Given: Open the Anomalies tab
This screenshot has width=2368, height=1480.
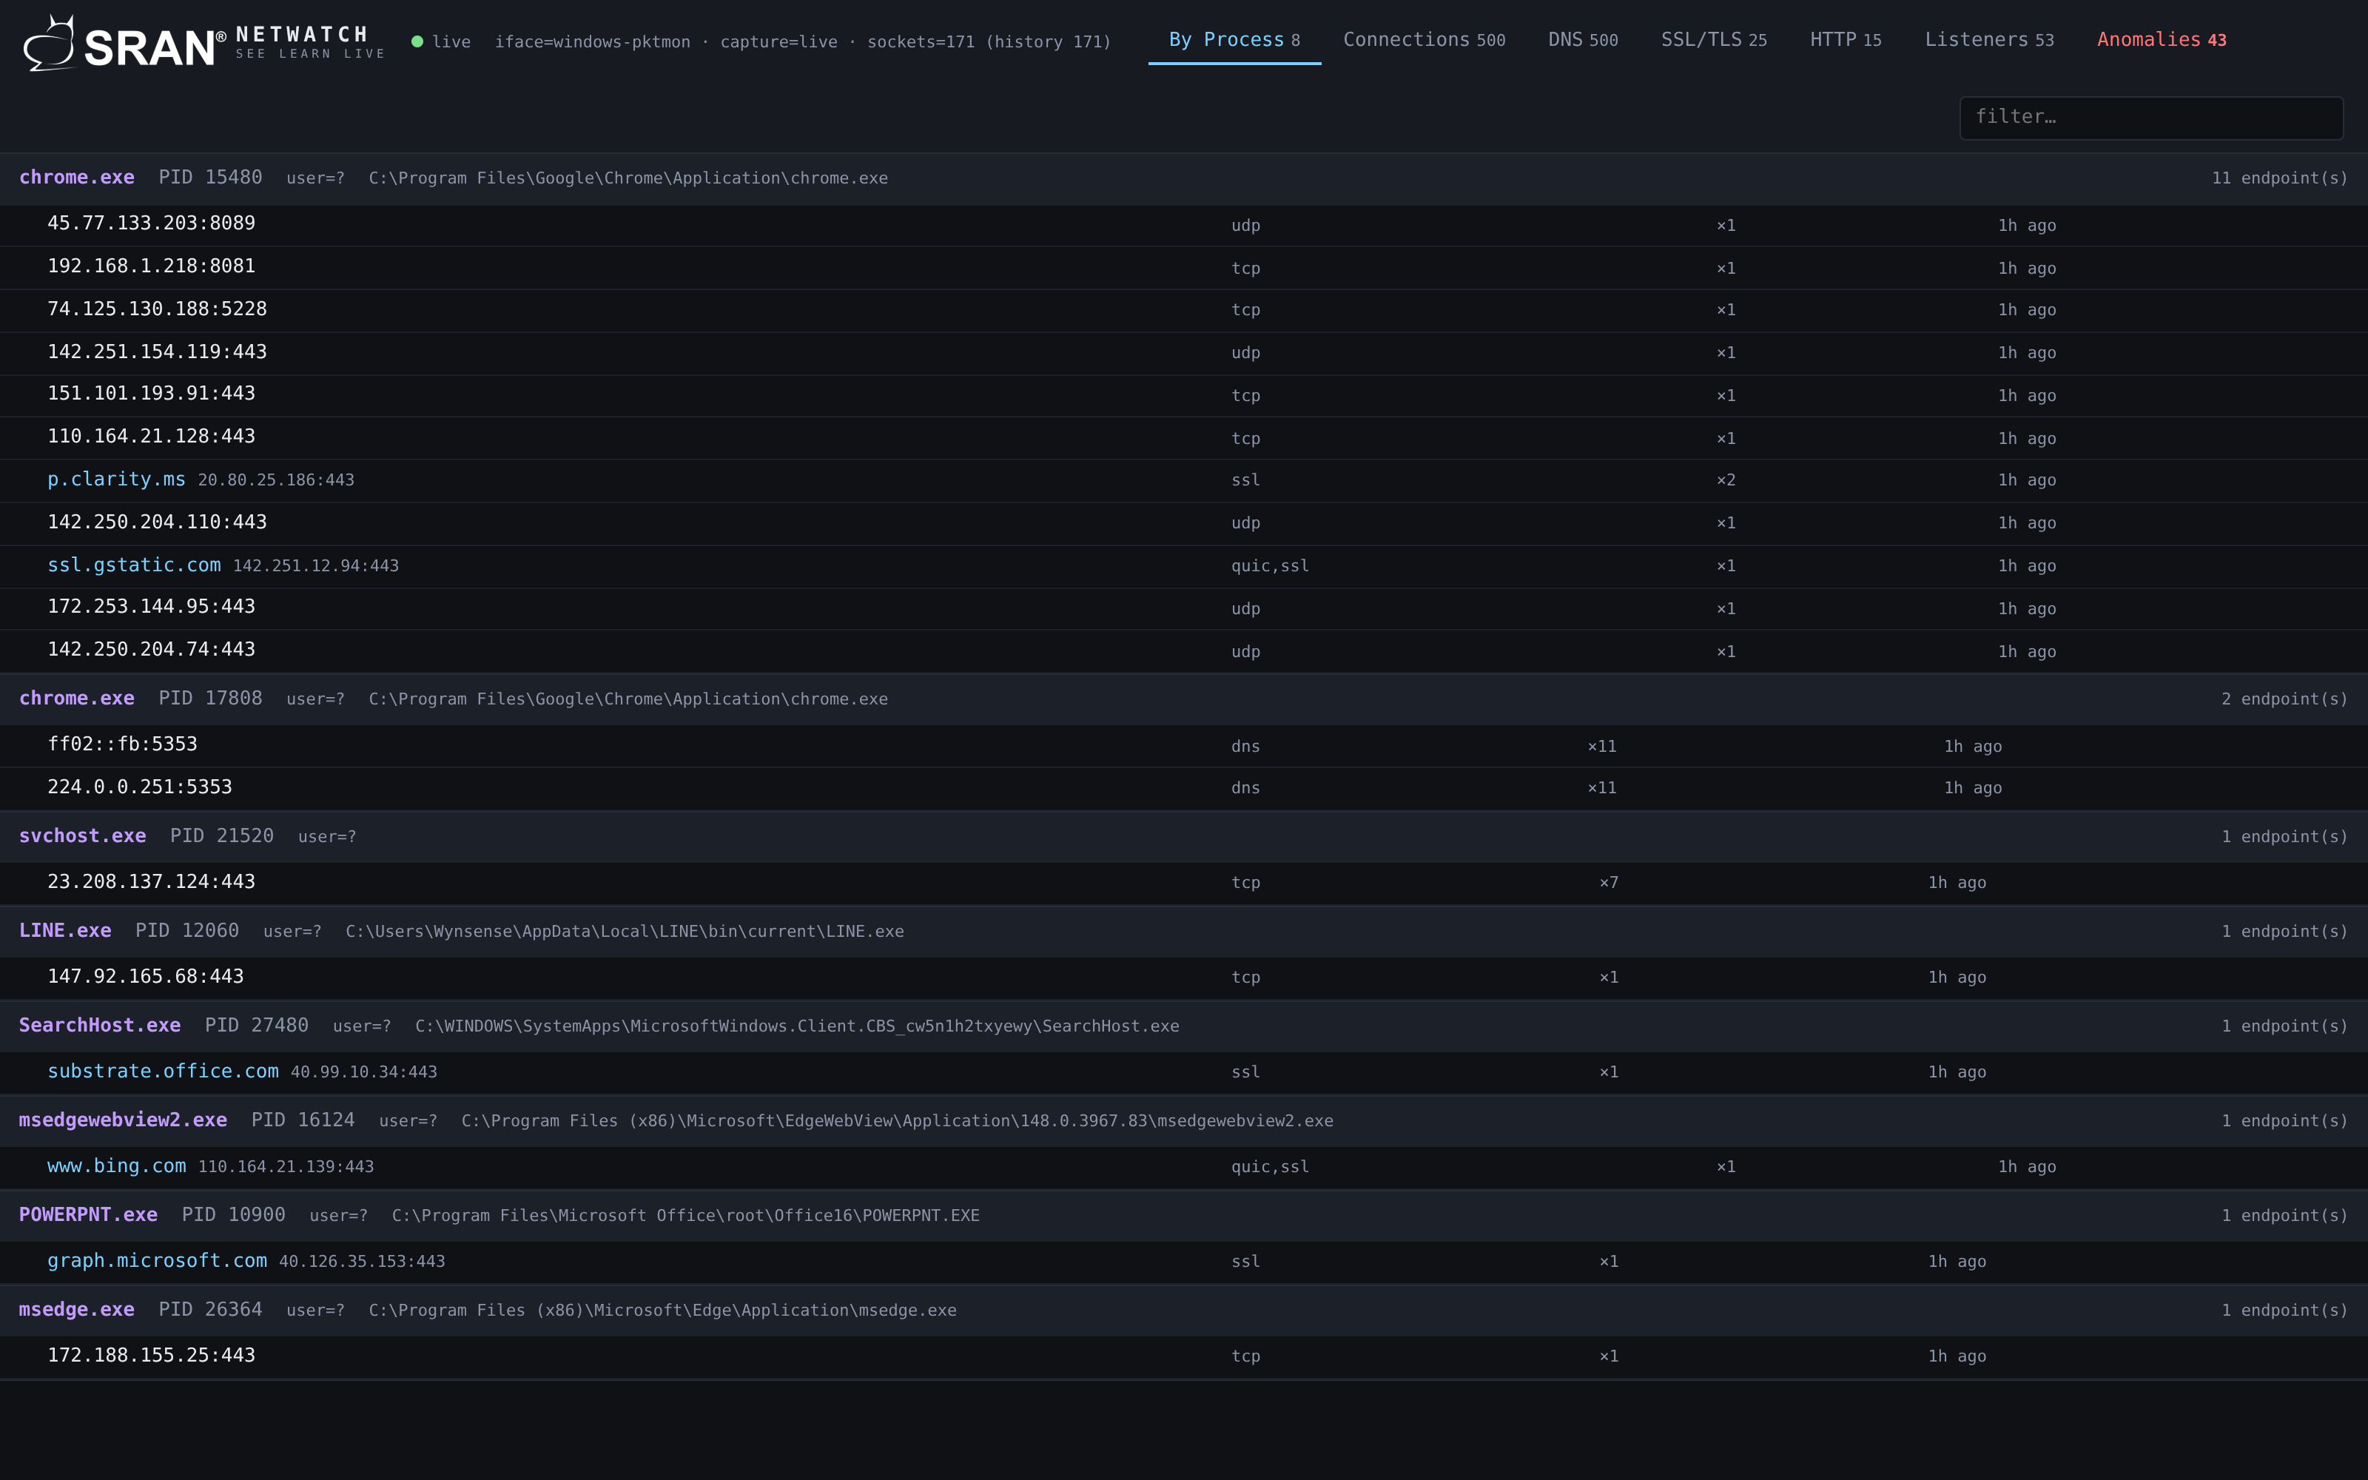Looking at the screenshot, I should [2162, 40].
